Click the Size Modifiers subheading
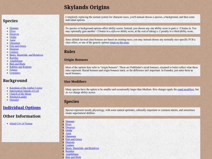The width and height of the screenshot is (212, 159). 75,82
